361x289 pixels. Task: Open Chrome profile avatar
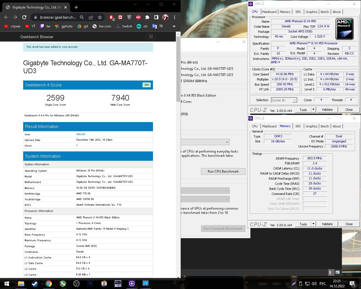point(165,17)
